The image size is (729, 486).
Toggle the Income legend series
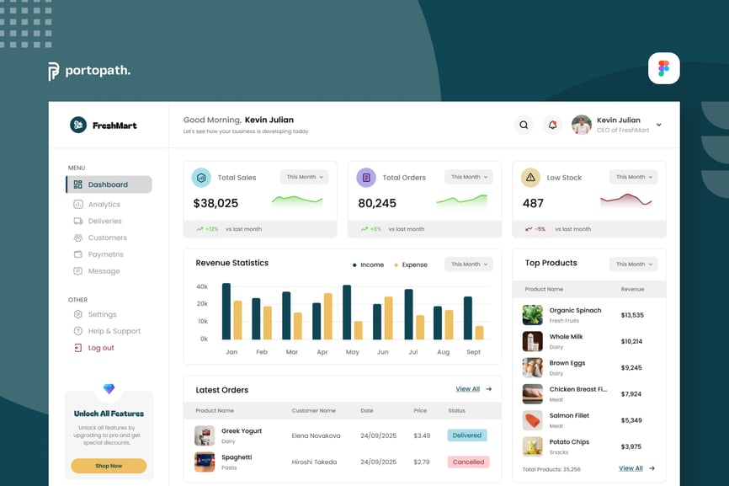pos(368,264)
